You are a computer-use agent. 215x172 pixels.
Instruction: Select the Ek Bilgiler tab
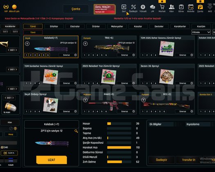coord(161,124)
